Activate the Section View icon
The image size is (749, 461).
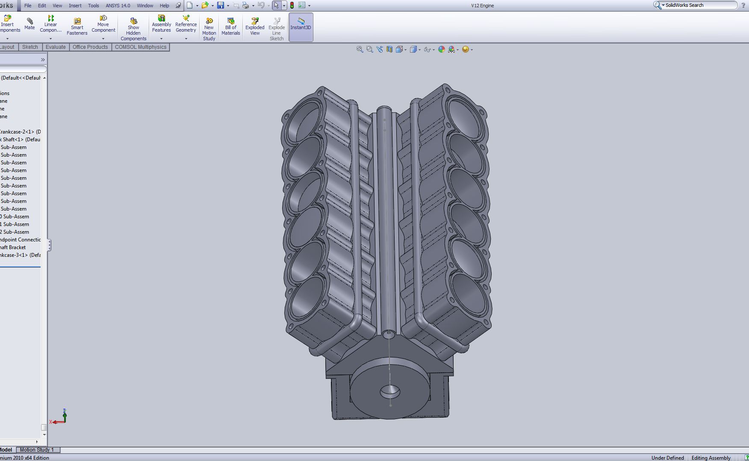(389, 50)
